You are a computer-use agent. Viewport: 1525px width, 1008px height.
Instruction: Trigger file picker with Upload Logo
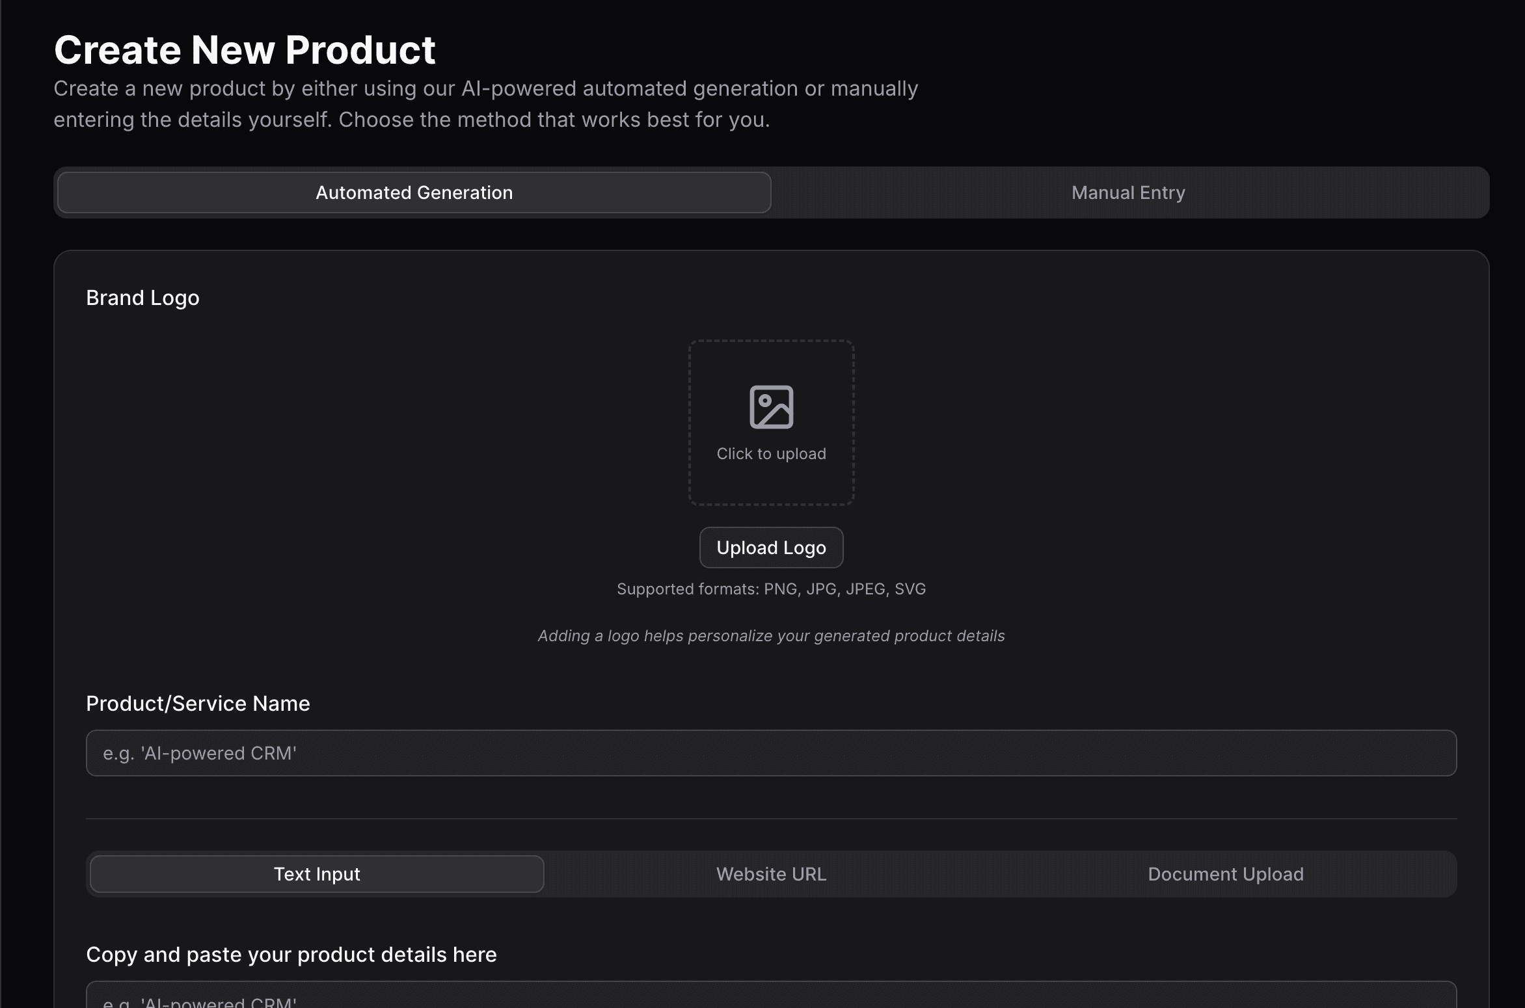point(771,548)
